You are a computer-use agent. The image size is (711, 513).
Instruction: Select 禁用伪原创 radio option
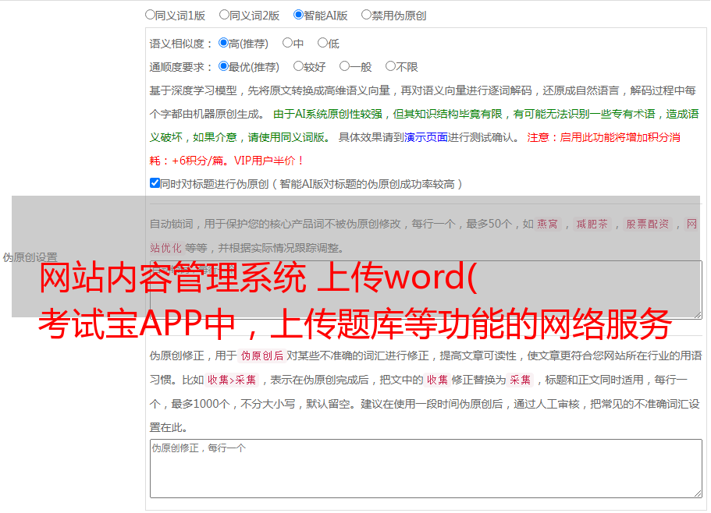(x=366, y=15)
